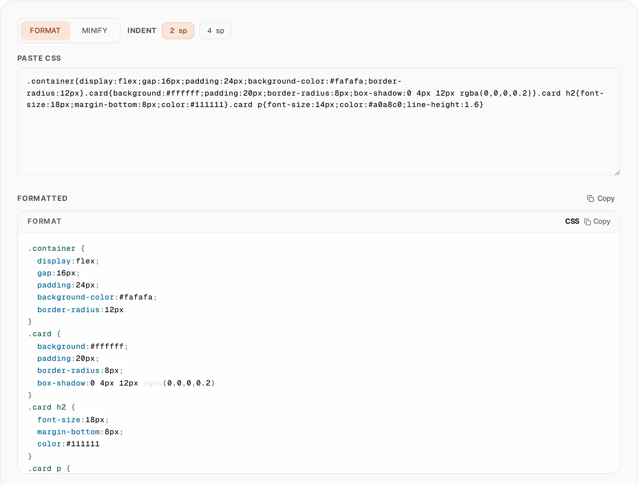638x492 pixels.
Task: Click the .container selector line
Action: point(56,248)
